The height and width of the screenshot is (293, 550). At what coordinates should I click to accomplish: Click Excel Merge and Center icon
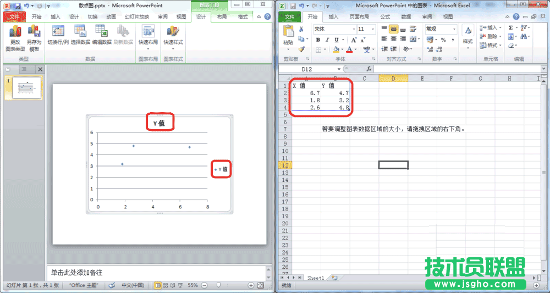pos(413,39)
